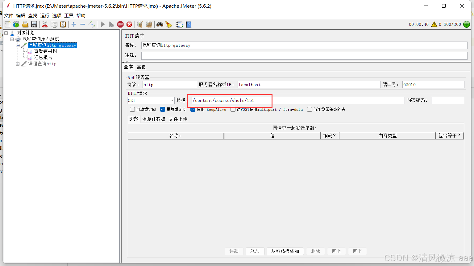Screen dimensions: 474x266
Task: Open function helper list icon
Action: (180, 24)
